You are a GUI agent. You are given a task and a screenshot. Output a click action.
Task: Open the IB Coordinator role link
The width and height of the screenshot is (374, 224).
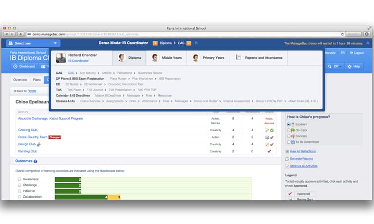78,61
